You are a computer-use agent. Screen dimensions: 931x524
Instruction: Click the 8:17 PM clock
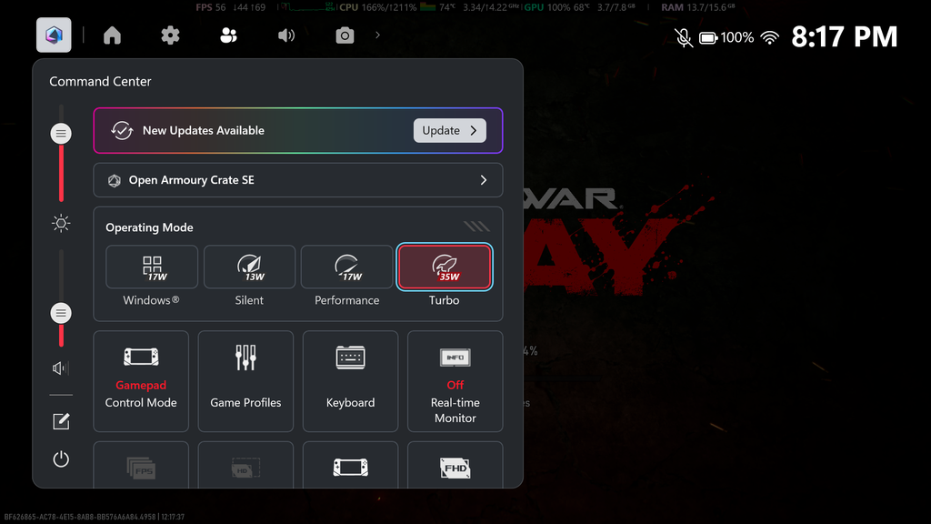pyautogui.click(x=845, y=36)
